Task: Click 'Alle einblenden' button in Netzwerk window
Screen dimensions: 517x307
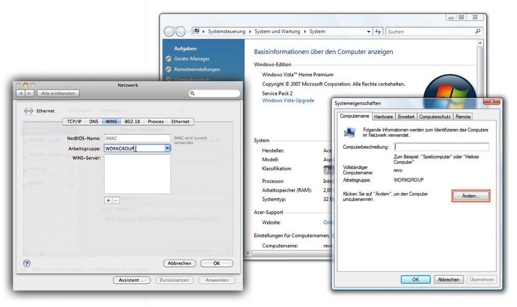Action: [58, 93]
